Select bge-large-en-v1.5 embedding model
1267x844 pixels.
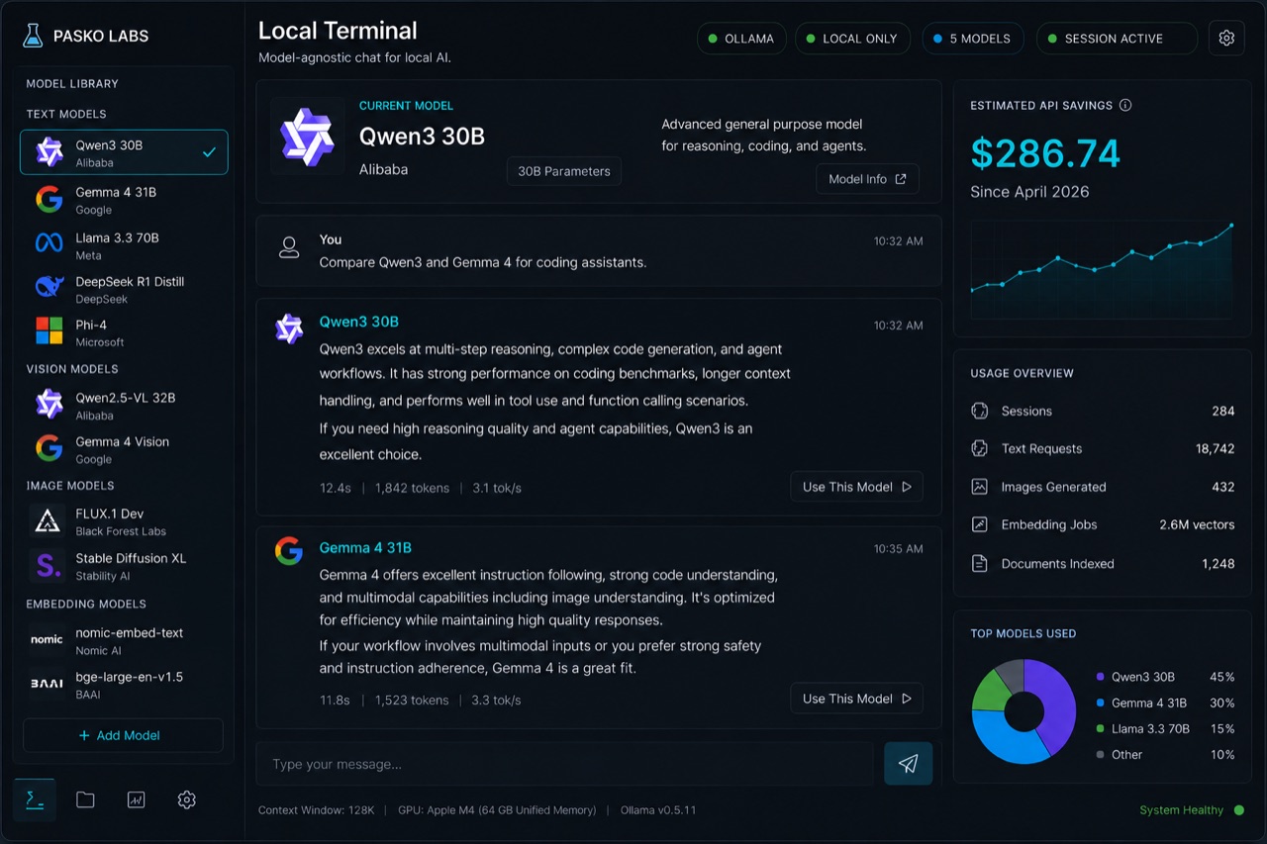124,685
